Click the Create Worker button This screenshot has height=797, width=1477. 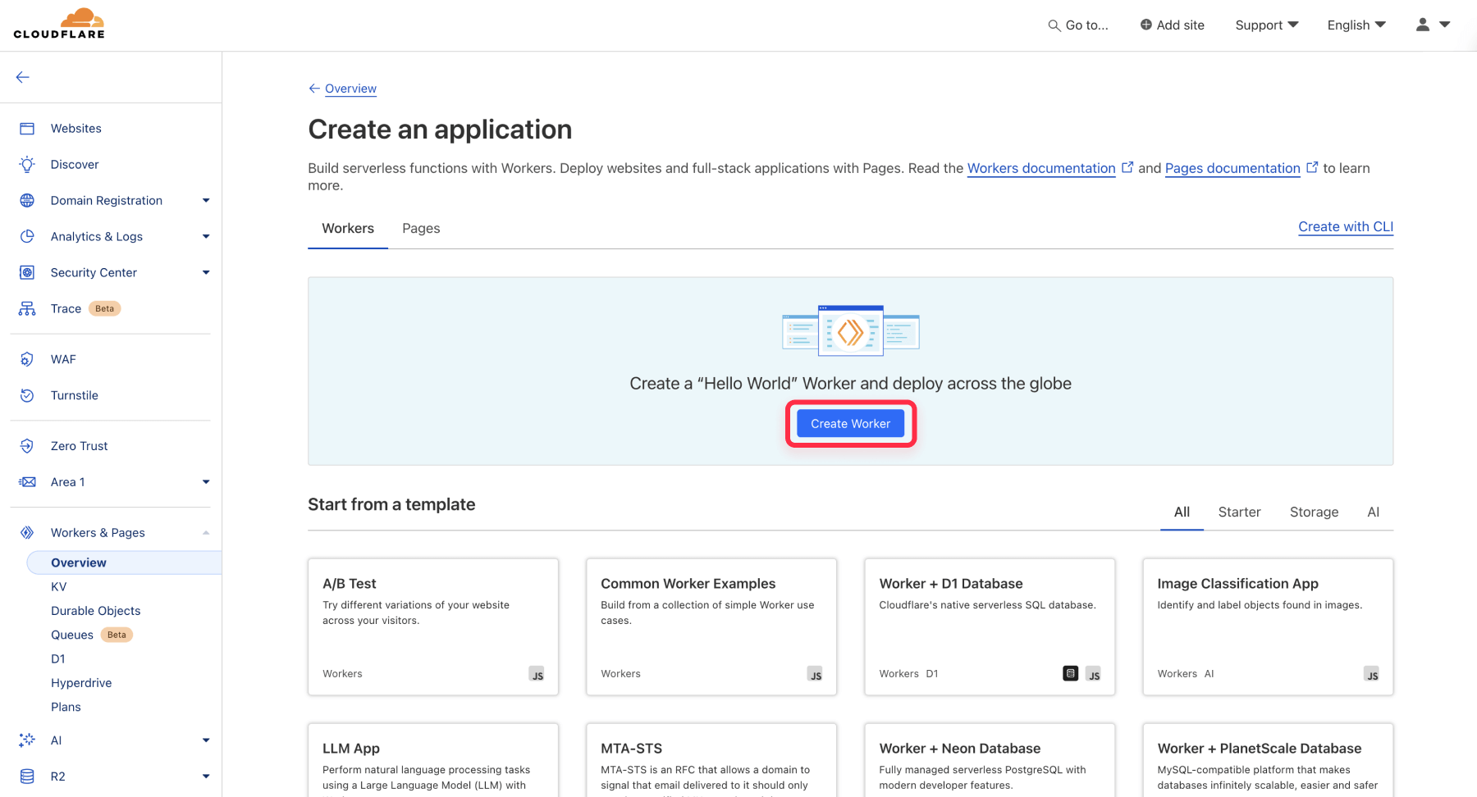click(850, 424)
